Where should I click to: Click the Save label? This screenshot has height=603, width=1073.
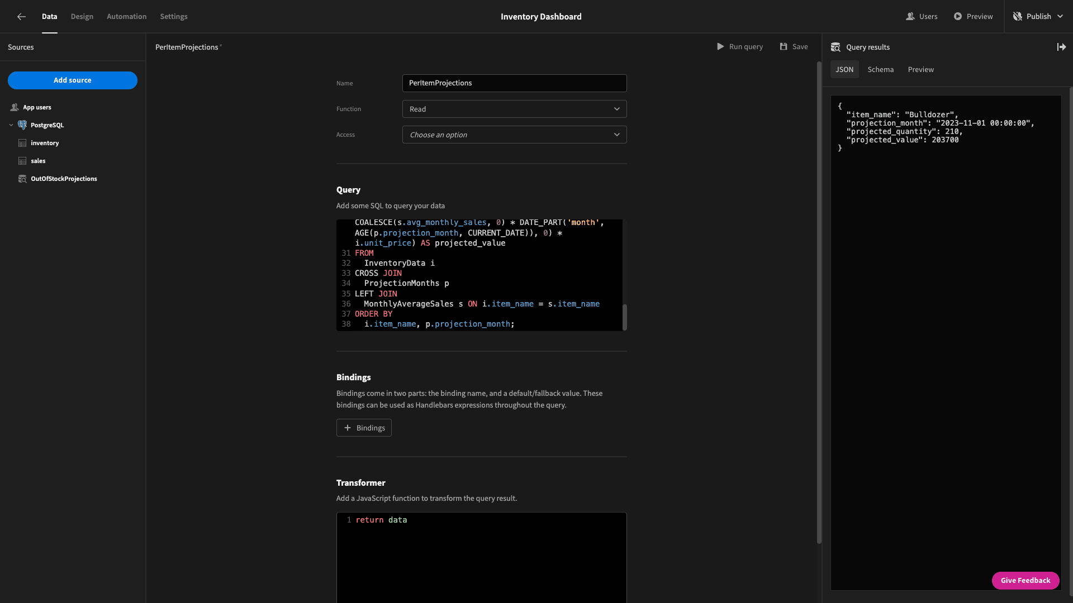(800, 47)
